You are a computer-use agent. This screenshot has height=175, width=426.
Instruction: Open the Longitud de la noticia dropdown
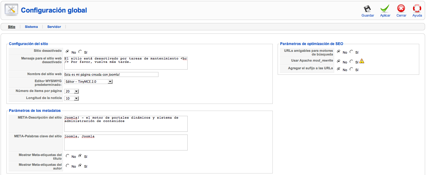tap(72, 98)
